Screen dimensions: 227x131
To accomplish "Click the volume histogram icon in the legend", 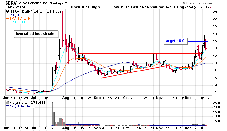I will tap(8, 103).
